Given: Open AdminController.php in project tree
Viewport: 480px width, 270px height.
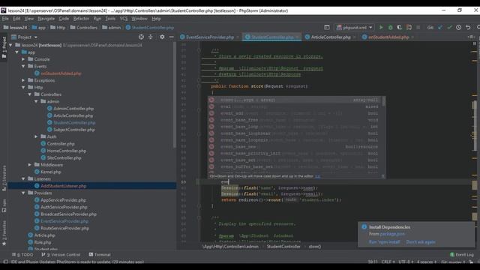Looking at the screenshot, I should coord(73,109).
